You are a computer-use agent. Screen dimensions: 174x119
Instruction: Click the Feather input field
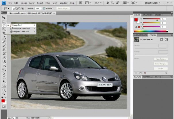tap(38, 9)
